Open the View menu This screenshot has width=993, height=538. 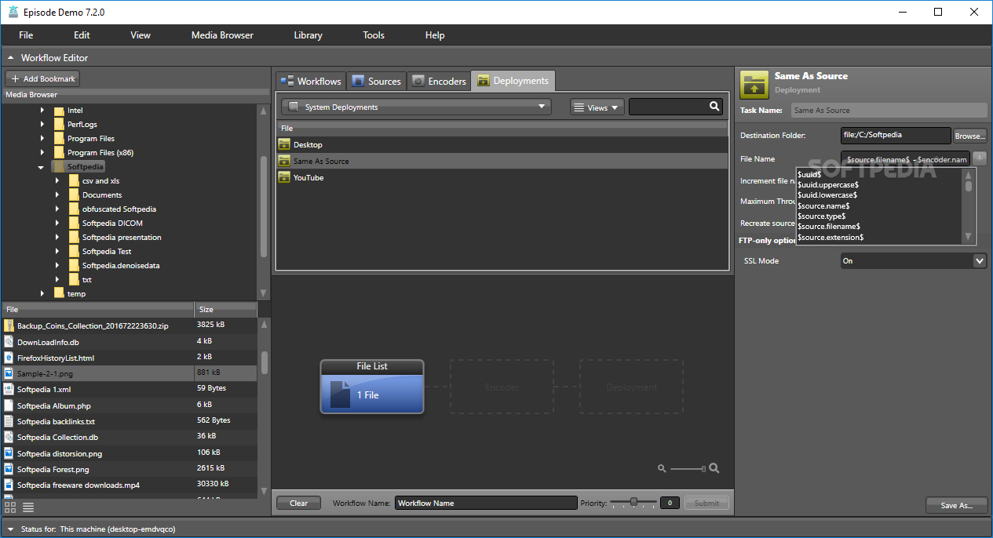(141, 35)
